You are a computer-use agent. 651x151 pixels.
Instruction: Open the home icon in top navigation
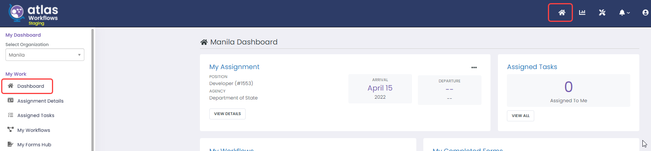point(562,12)
